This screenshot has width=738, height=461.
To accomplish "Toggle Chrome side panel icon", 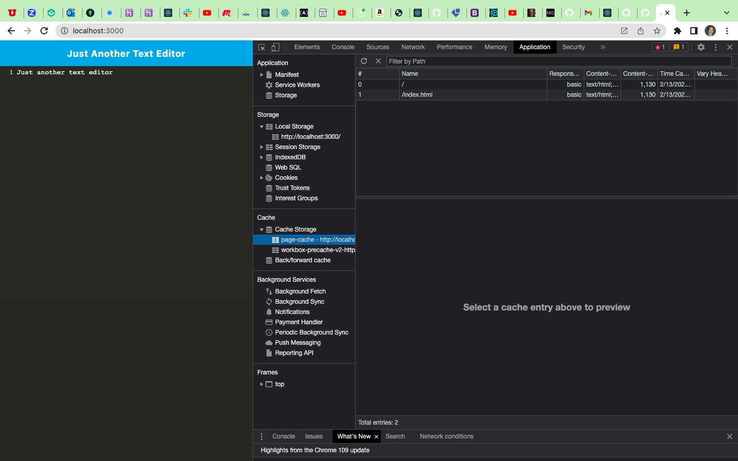I will [x=694, y=31].
